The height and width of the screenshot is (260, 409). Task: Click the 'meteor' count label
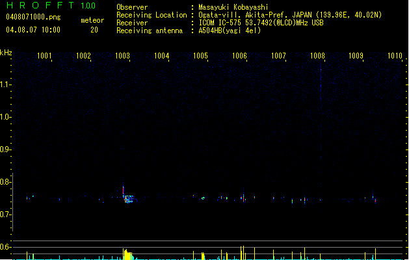[x=92, y=20]
